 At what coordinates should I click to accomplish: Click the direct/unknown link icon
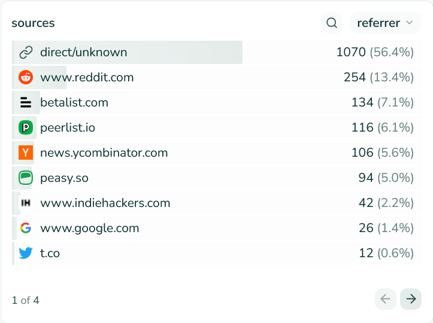26,53
